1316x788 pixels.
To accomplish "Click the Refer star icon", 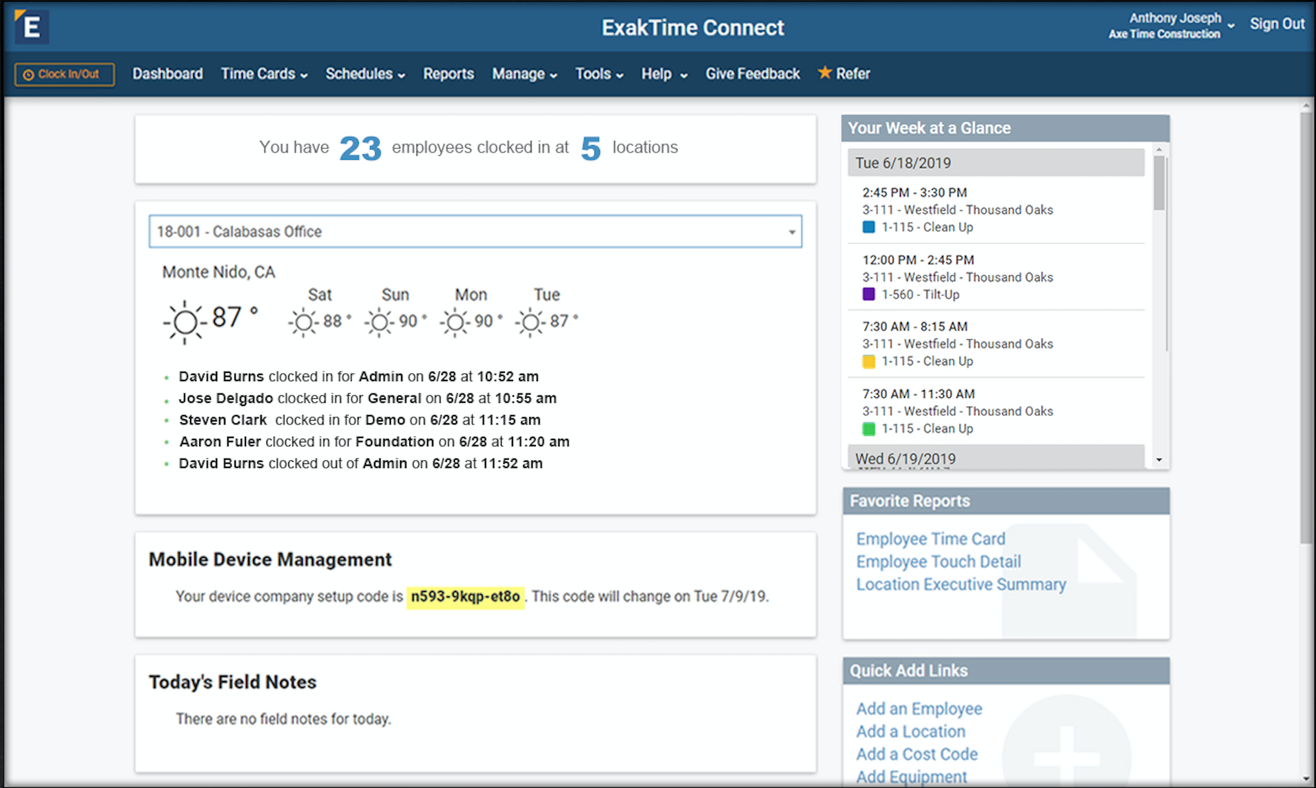I will click(824, 72).
